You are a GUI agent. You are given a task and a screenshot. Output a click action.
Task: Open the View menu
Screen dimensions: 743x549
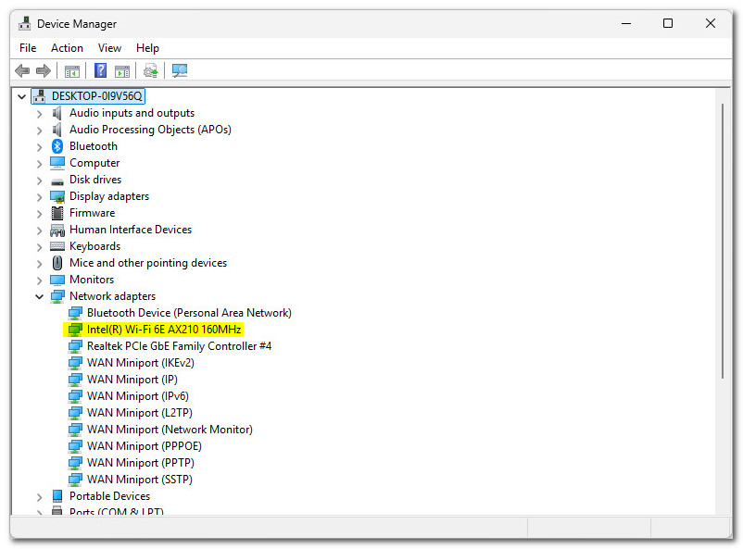pyautogui.click(x=109, y=48)
